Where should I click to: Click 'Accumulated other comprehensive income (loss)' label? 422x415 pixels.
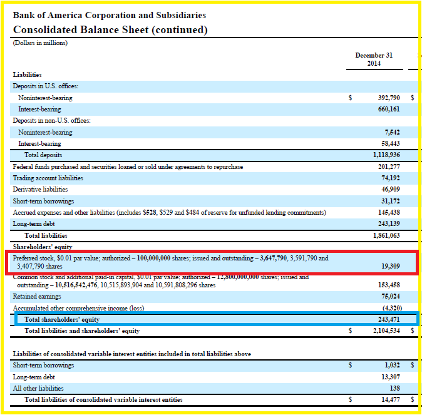pyautogui.click(x=78, y=308)
